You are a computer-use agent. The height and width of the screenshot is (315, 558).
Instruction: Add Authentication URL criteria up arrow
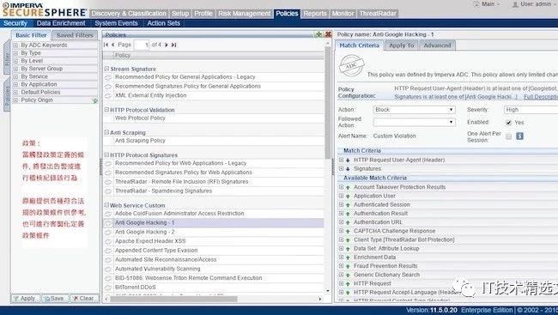348,222
